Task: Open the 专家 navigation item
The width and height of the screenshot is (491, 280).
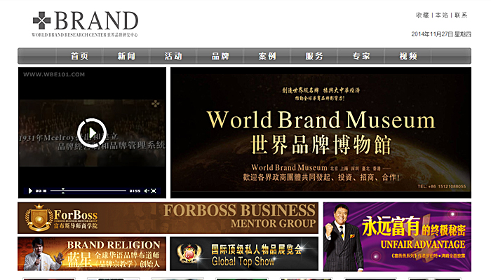Action: (361, 56)
